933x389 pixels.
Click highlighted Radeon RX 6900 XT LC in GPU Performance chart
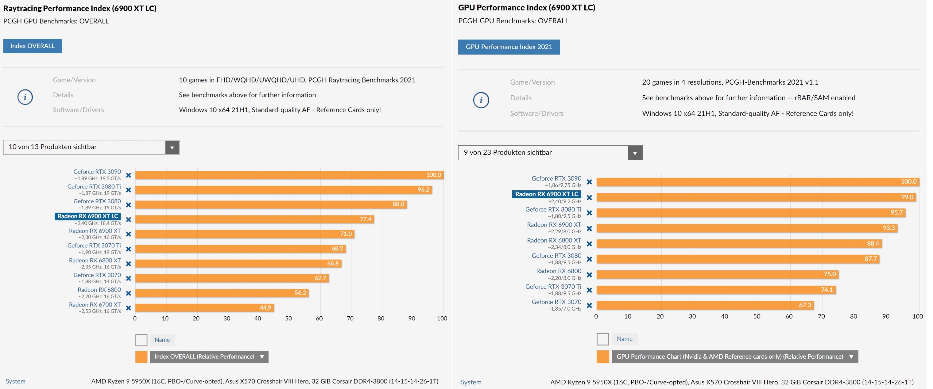547,194
